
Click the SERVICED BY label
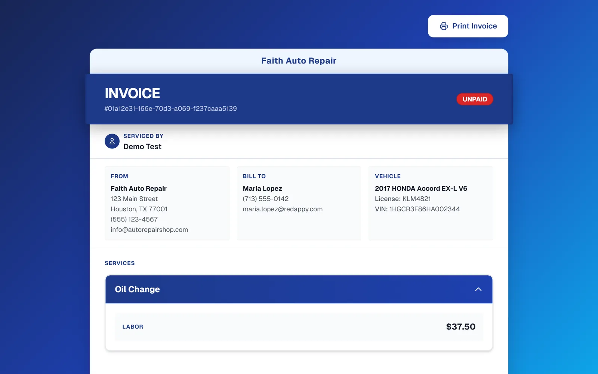pyautogui.click(x=144, y=136)
